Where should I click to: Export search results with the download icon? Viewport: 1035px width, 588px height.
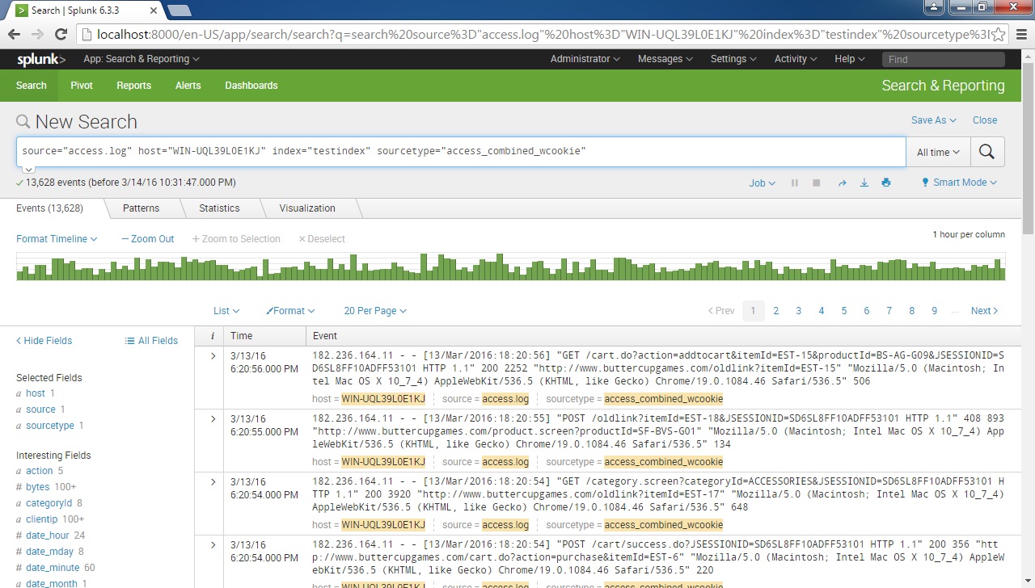[x=864, y=183]
